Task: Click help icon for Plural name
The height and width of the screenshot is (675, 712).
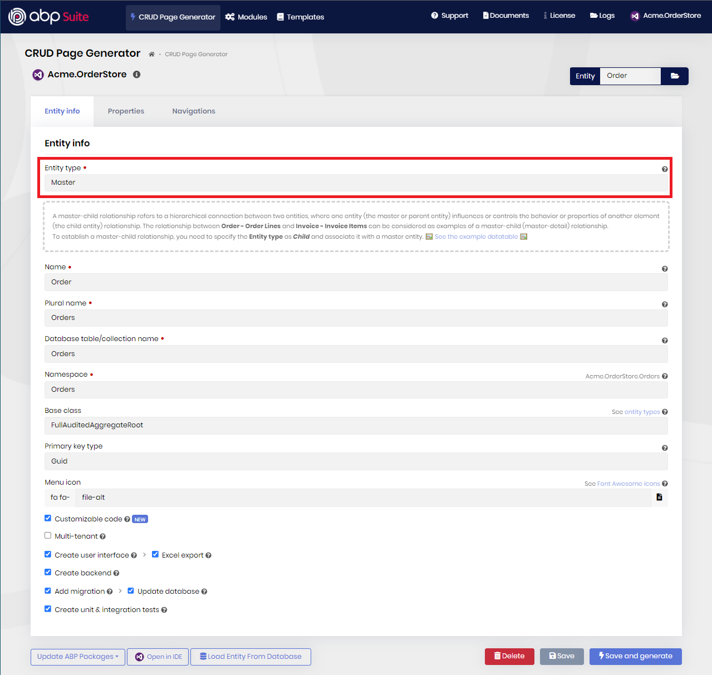Action: (x=665, y=304)
